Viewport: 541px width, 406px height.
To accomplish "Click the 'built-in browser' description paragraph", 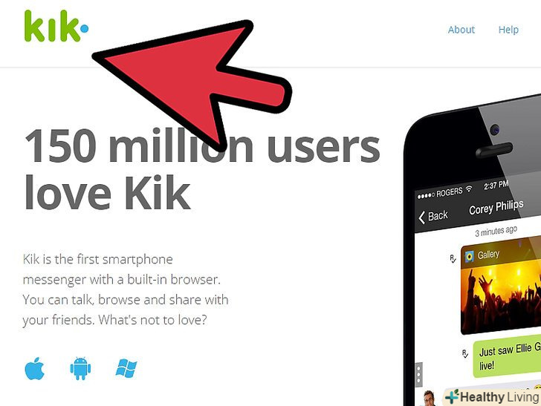I will (126, 289).
